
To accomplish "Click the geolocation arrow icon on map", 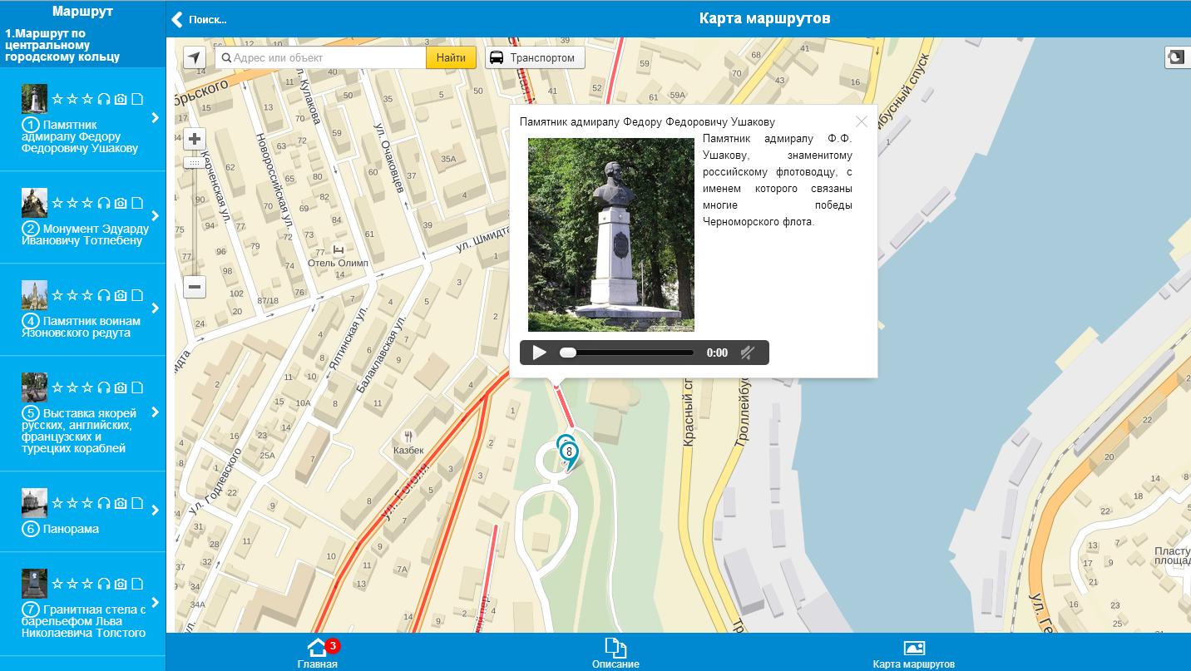I will click(194, 57).
